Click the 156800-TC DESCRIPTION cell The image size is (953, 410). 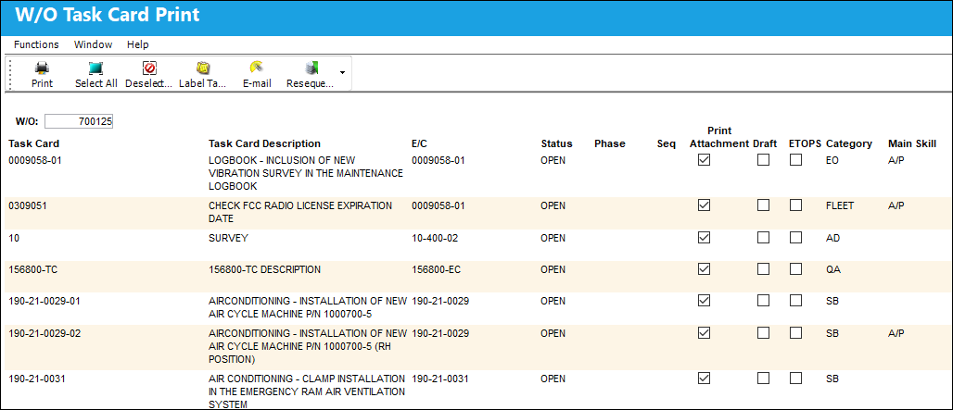tap(264, 269)
